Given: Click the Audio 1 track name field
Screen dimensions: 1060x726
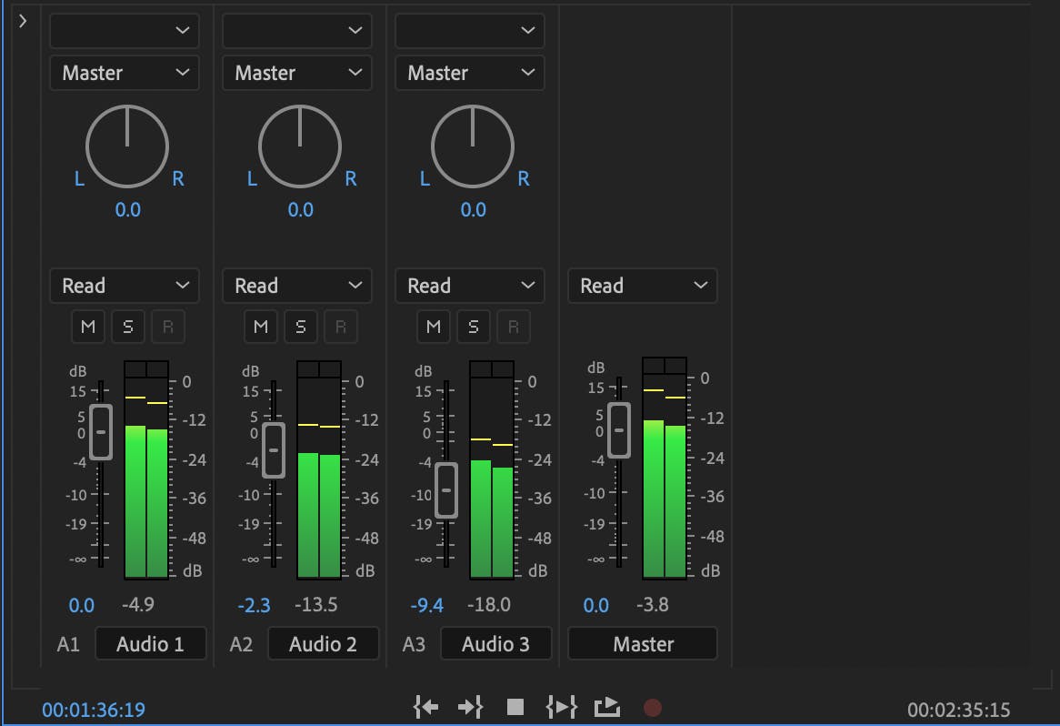Looking at the screenshot, I should click(x=151, y=643).
